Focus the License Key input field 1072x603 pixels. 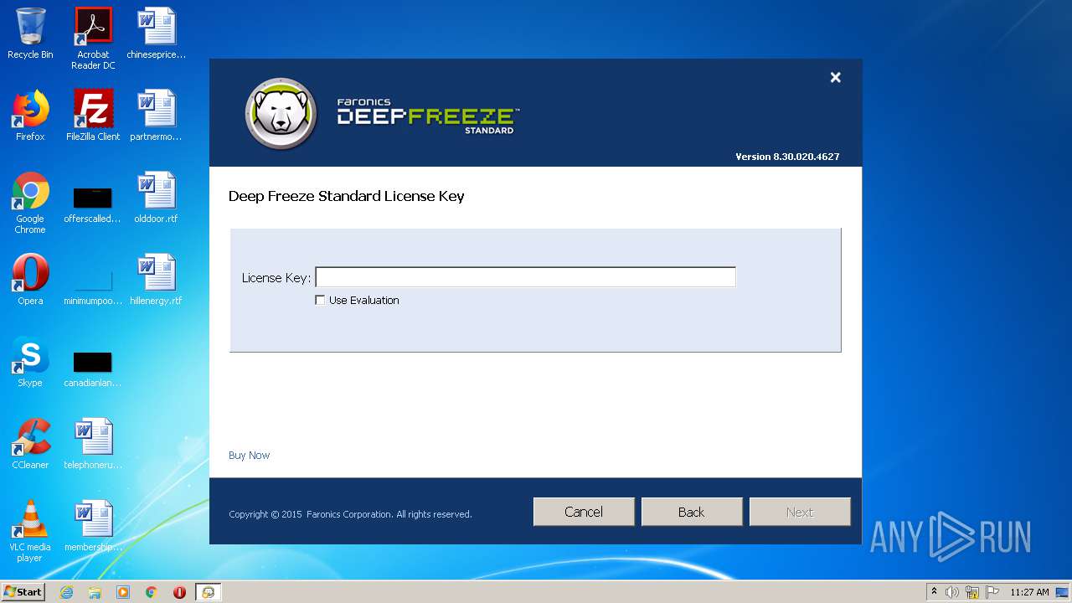tap(525, 277)
